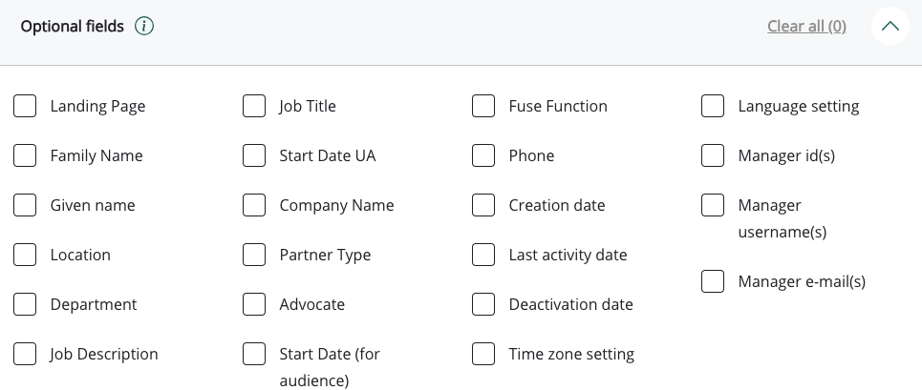Select Company Name checkbox
This screenshot has height=390, width=922.
tap(254, 205)
